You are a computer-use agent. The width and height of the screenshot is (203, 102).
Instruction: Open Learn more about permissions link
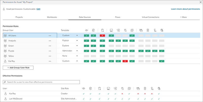[185, 9]
